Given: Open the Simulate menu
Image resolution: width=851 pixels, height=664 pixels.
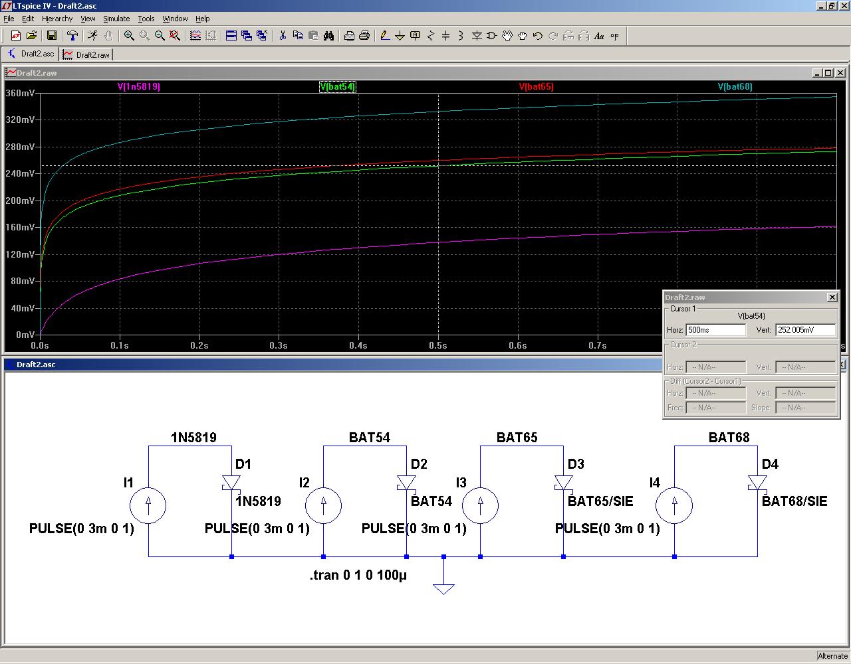Looking at the screenshot, I should pos(116,19).
